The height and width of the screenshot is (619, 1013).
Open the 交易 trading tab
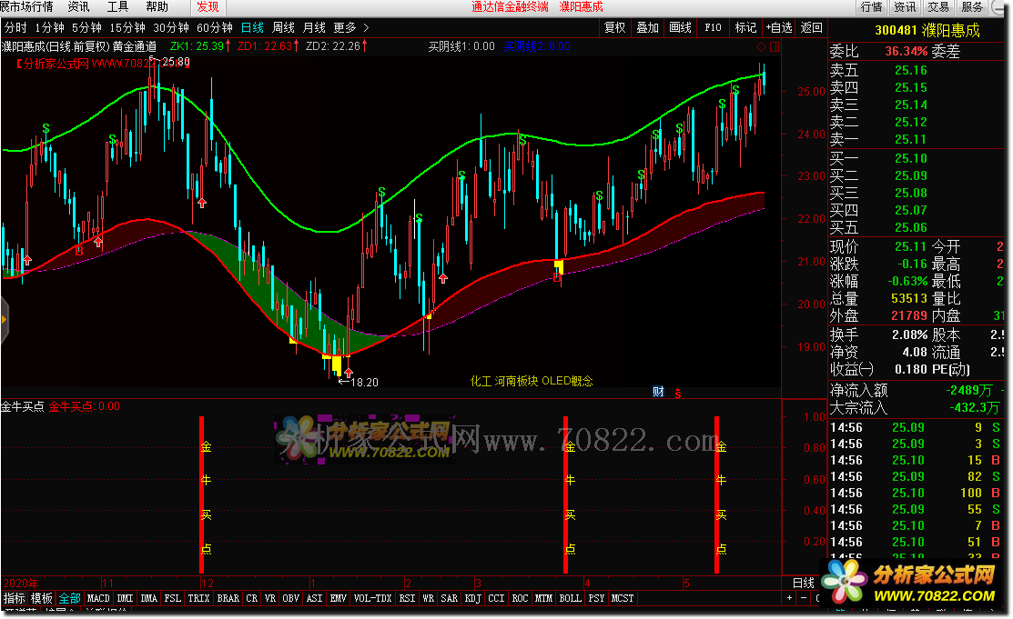[x=938, y=7]
